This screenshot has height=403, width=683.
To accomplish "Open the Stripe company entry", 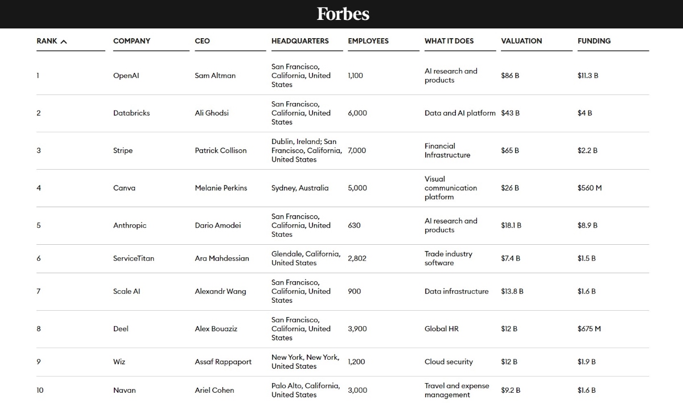I will coord(123,150).
